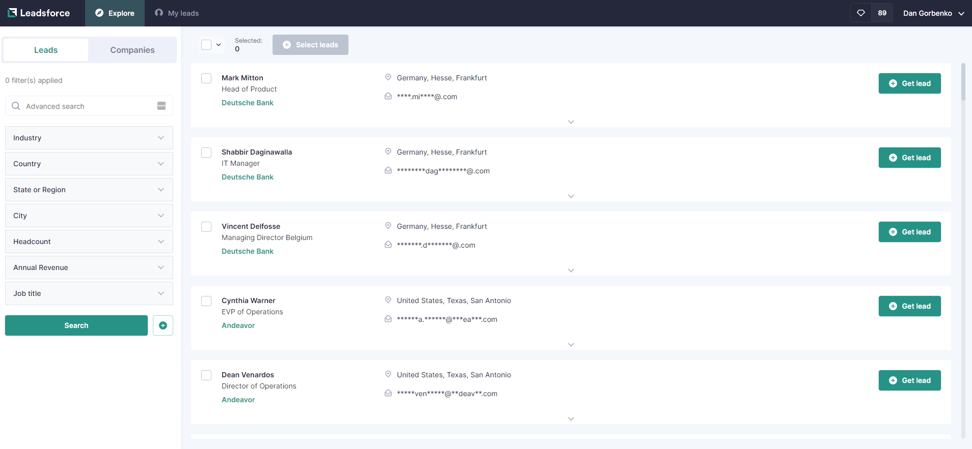Click the Leadsforce logo icon
Image resolution: width=972 pixels, height=449 pixels.
tap(12, 13)
